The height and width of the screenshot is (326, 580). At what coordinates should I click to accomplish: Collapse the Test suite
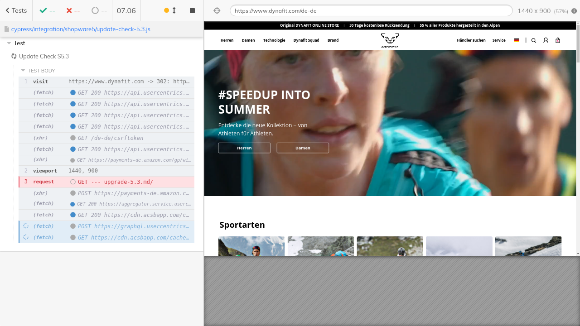pyautogui.click(x=9, y=43)
